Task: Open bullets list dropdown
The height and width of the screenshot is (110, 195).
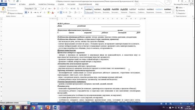Action: tap(60, 9)
